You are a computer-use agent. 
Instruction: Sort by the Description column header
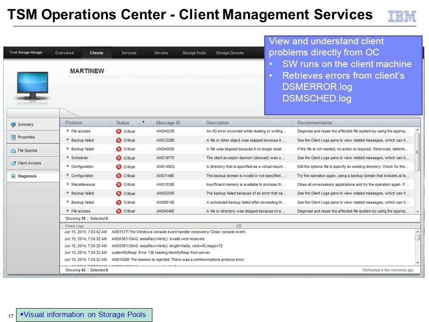[x=217, y=123]
